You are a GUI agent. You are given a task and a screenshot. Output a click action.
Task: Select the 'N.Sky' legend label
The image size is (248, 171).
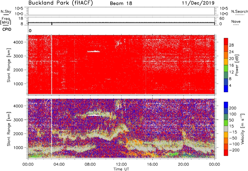[6, 11]
